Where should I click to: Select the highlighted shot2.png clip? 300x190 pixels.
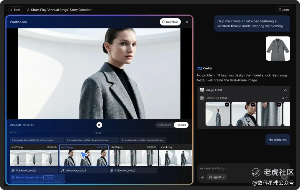click(x=84, y=155)
